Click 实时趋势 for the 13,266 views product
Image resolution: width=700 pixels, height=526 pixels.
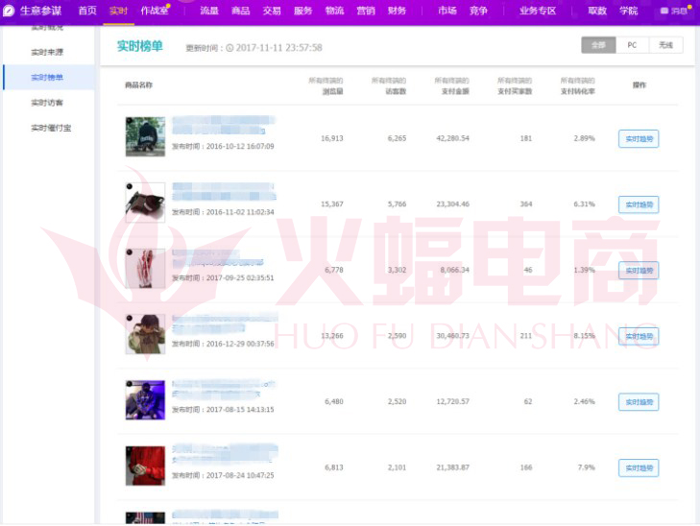pyautogui.click(x=639, y=336)
